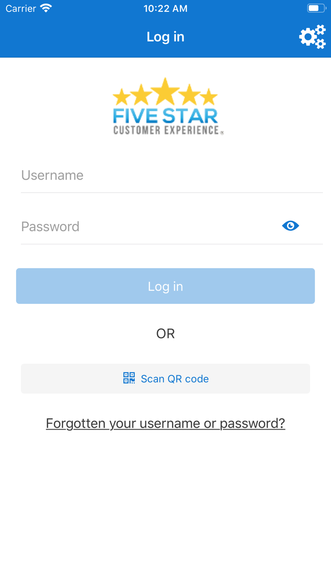Tap the Wi-Fi signal icon

46,9
